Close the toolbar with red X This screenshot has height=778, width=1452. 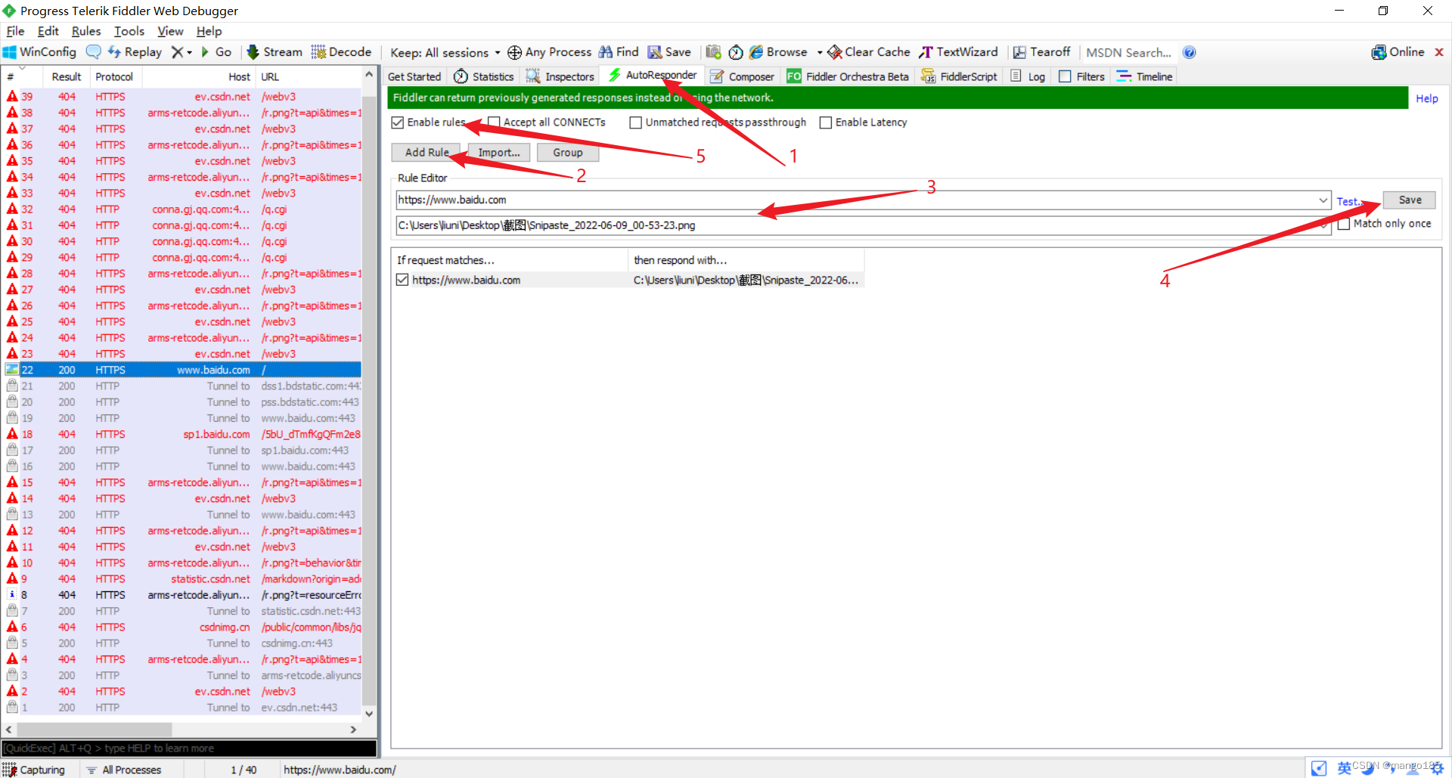(x=1439, y=52)
